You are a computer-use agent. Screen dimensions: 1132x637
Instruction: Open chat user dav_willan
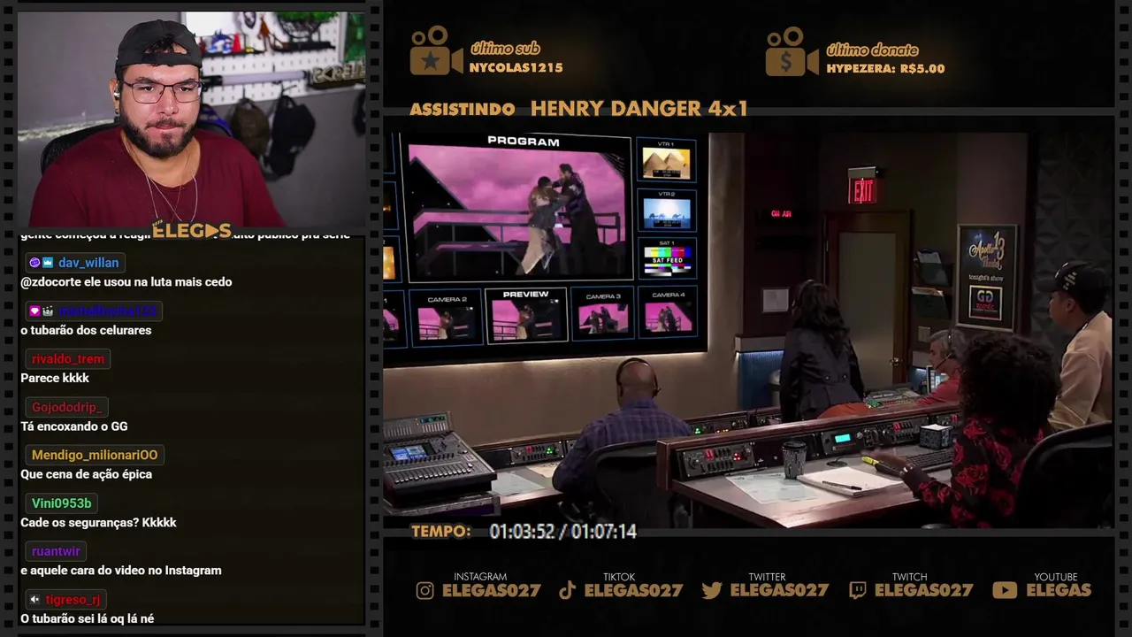click(88, 263)
